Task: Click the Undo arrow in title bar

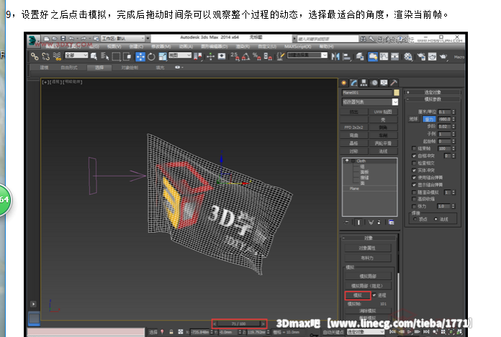Action: point(71,39)
